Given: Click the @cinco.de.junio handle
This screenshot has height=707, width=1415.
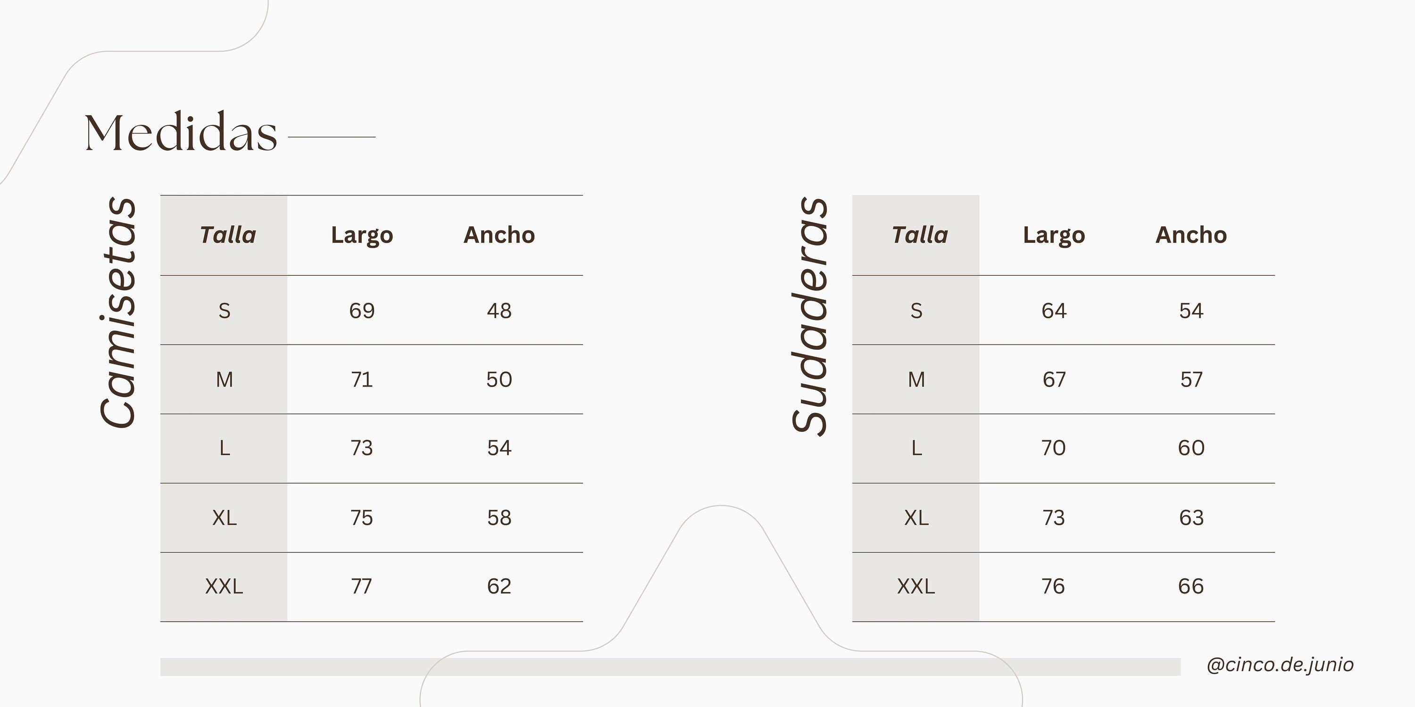Looking at the screenshot, I should [1280, 665].
